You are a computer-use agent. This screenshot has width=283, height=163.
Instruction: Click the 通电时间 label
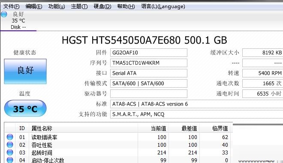tap(228, 94)
